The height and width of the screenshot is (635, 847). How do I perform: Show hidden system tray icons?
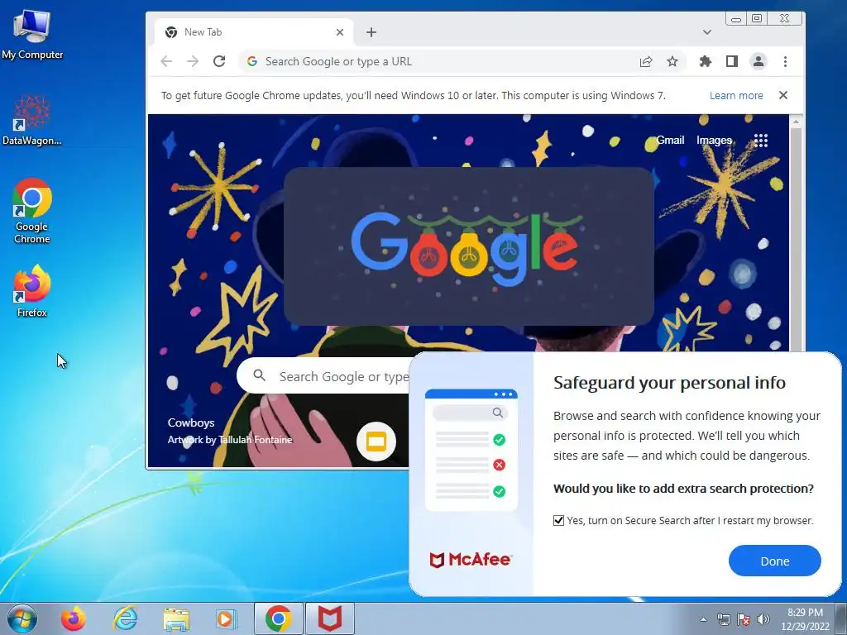point(703,619)
